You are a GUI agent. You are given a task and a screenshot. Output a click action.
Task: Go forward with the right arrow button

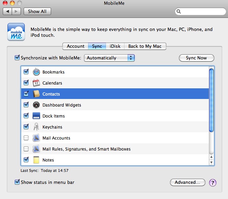[16, 11]
